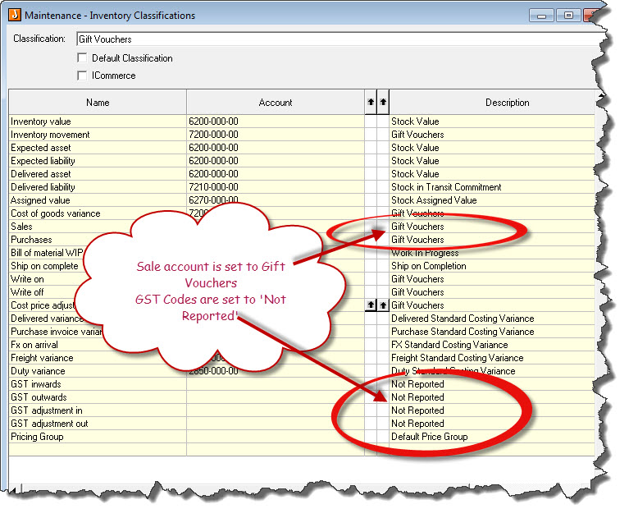The width and height of the screenshot is (629, 518).
Task: Click Not Reported in GST outwards row
Action: point(417,397)
